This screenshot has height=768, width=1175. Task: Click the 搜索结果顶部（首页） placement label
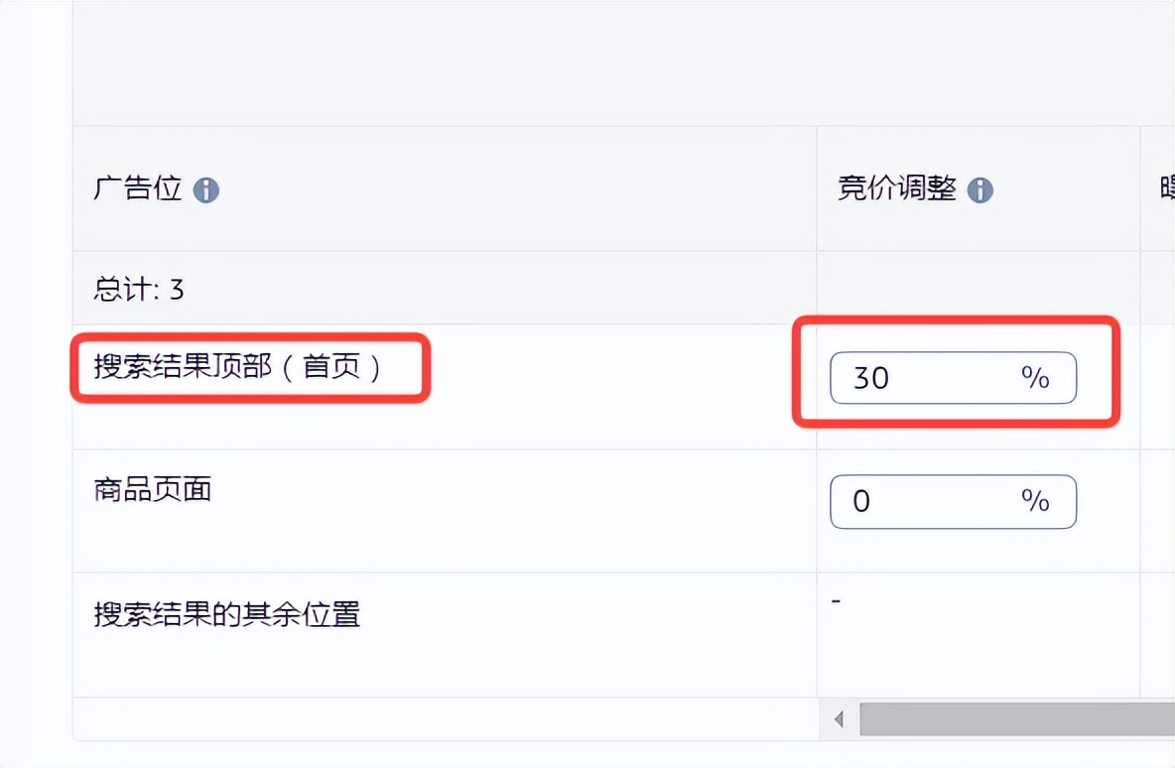[x=237, y=367]
